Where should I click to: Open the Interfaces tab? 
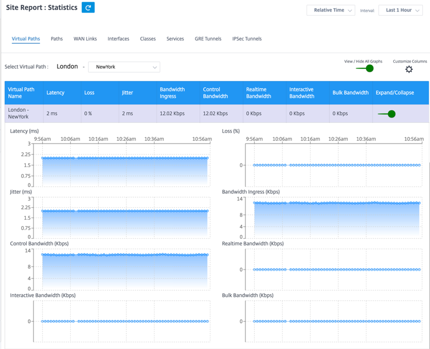click(118, 39)
